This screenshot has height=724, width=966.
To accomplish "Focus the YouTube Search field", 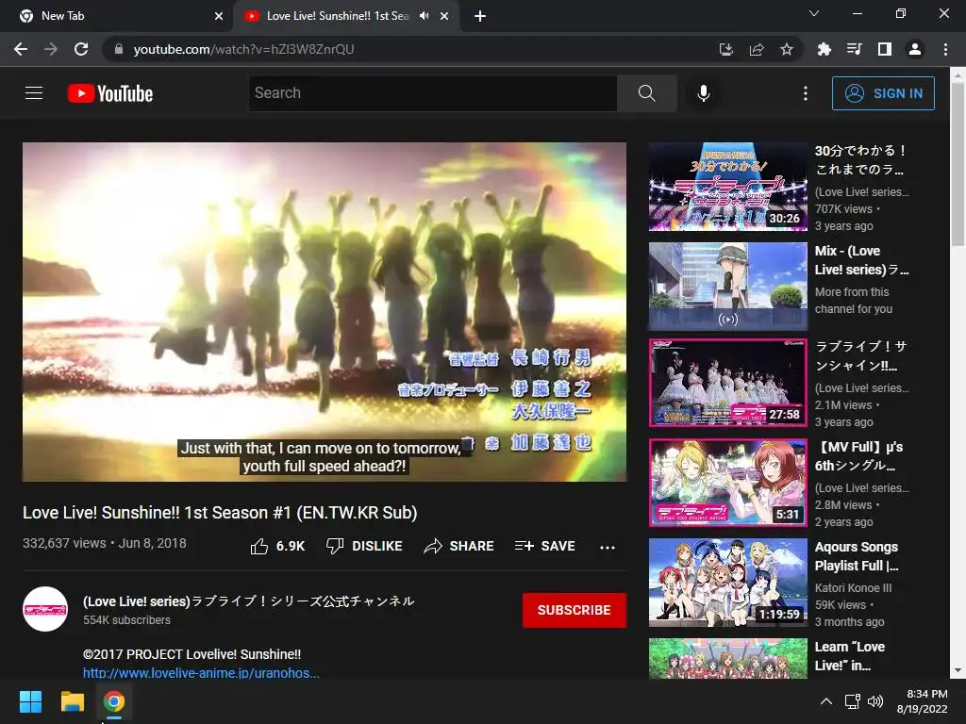I will (432, 93).
